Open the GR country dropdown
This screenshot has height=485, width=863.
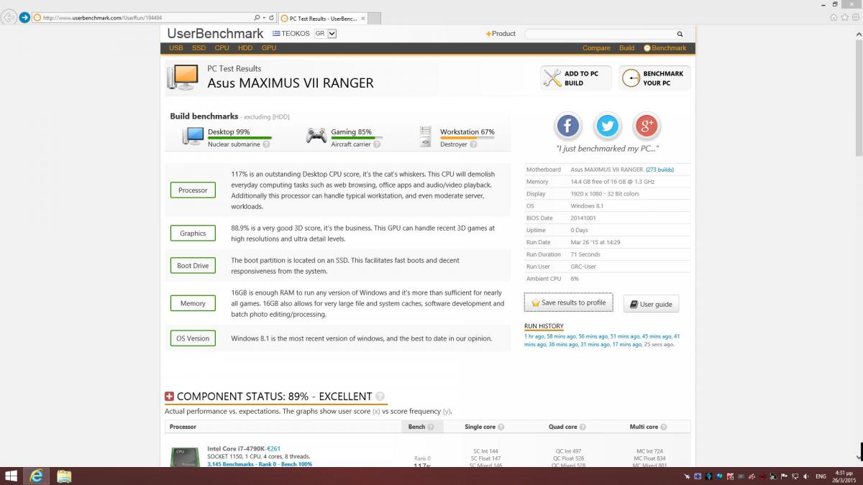coord(326,33)
